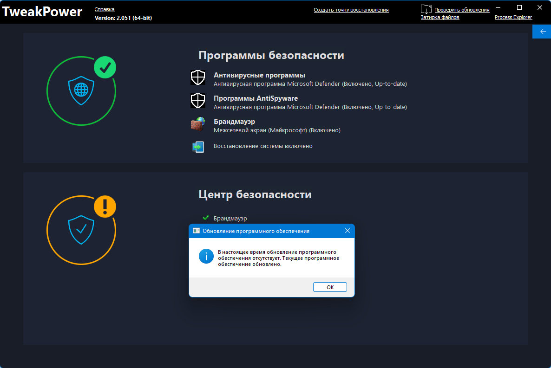
Task: Click Программы AntiSpyware heading
Action: pos(256,98)
